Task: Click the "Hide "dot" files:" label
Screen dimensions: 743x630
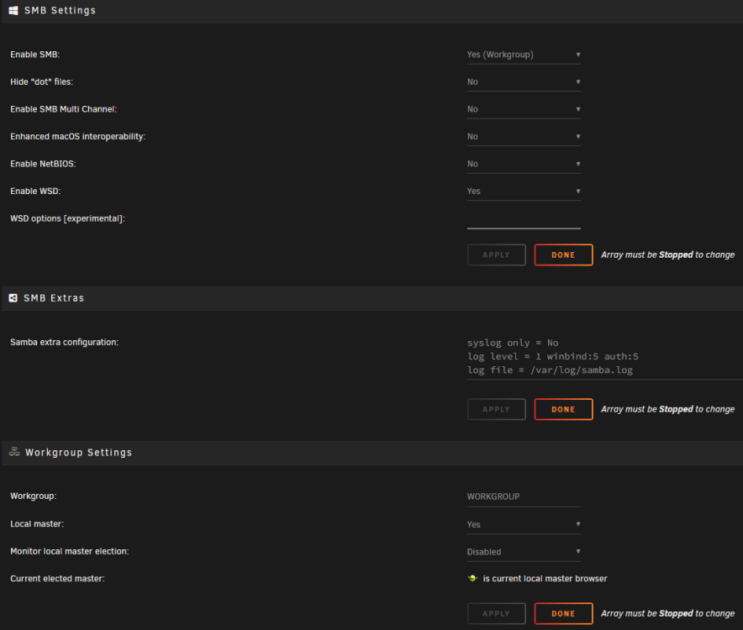Action: pos(42,82)
